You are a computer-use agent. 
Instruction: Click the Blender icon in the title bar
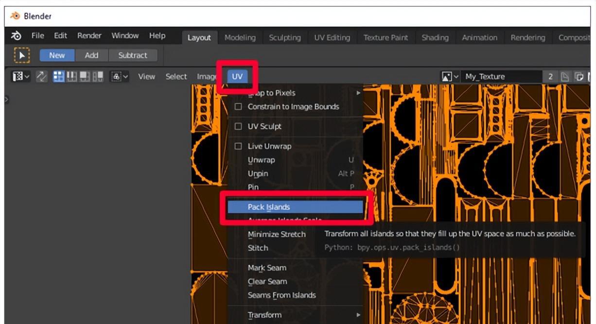[x=16, y=16]
